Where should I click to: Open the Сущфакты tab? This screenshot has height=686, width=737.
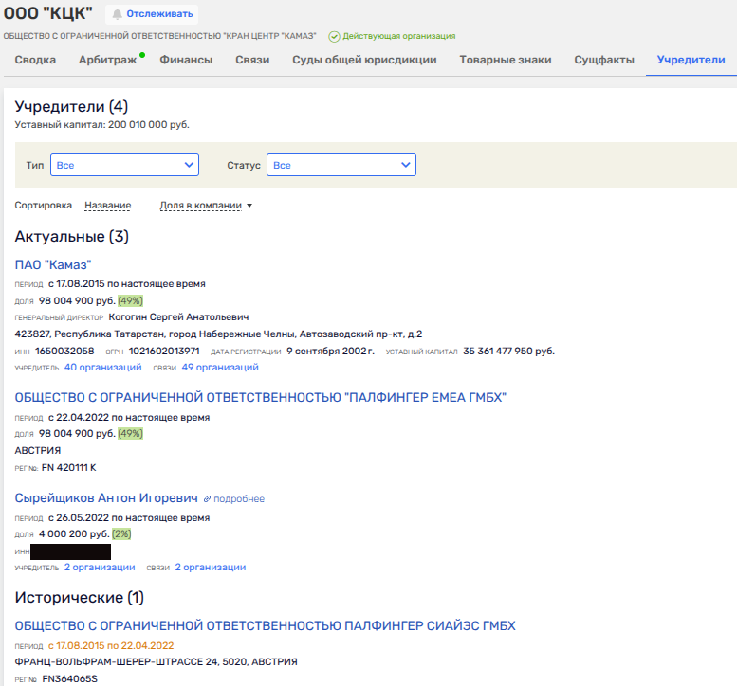(x=604, y=60)
